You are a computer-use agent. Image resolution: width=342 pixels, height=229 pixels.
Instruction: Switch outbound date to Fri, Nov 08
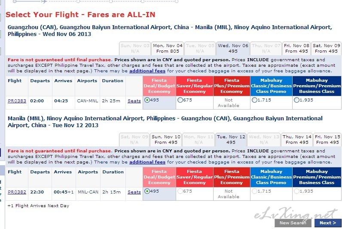click(x=296, y=48)
